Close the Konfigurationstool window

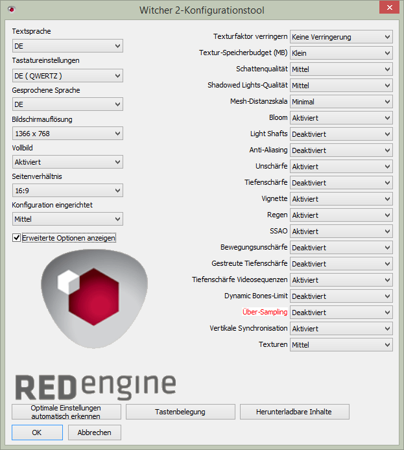point(389,8)
